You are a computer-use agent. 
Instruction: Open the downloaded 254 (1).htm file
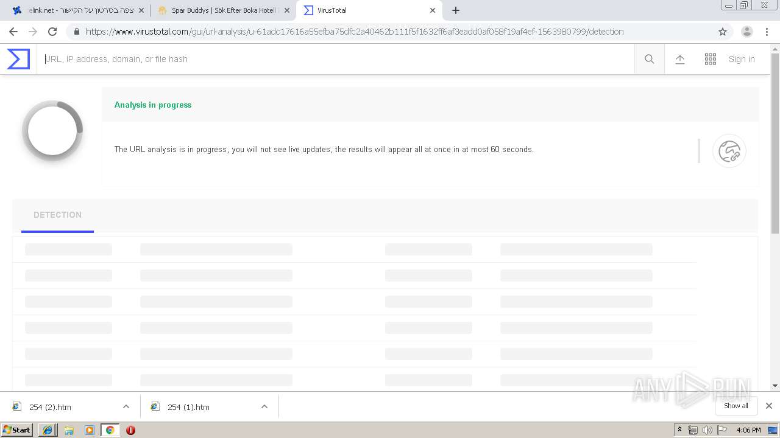coord(188,407)
